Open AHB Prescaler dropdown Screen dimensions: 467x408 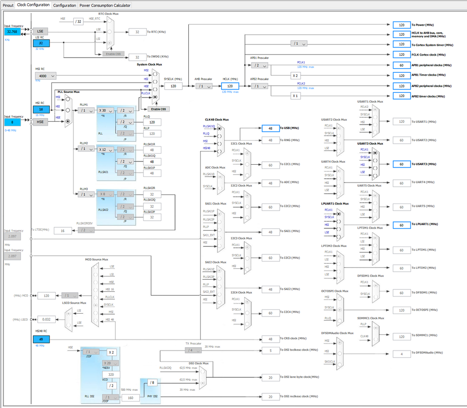click(x=204, y=86)
